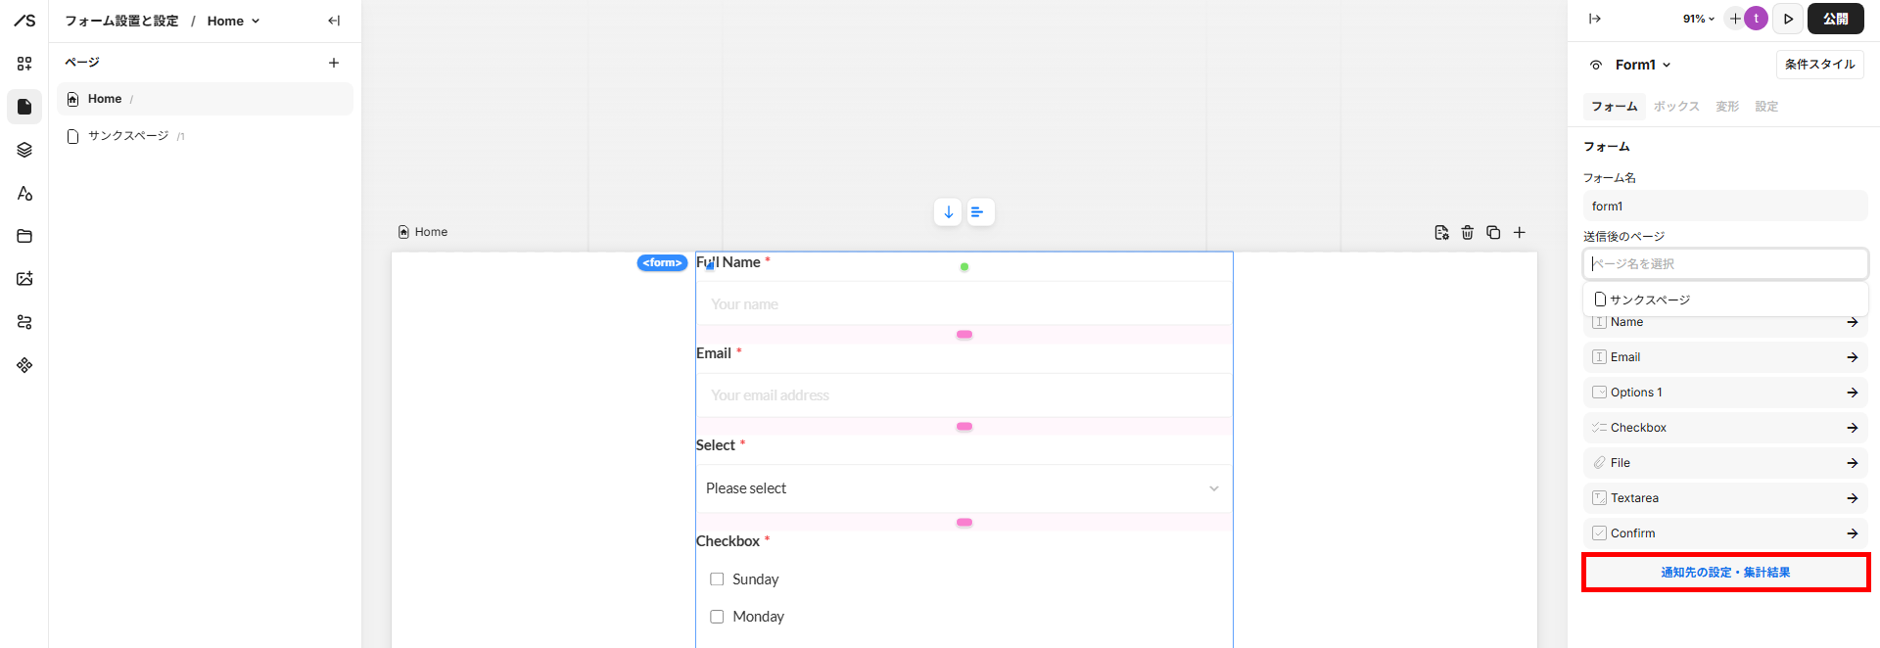This screenshot has height=648, width=1880.
Task: Delete the Home page via trash icon
Action: pyautogui.click(x=1468, y=233)
